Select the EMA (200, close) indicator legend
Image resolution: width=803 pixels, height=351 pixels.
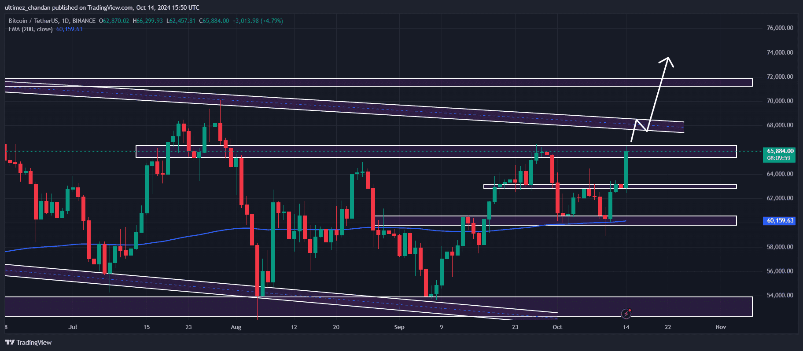31,29
